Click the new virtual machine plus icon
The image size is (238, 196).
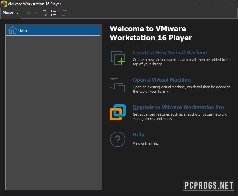(118, 58)
